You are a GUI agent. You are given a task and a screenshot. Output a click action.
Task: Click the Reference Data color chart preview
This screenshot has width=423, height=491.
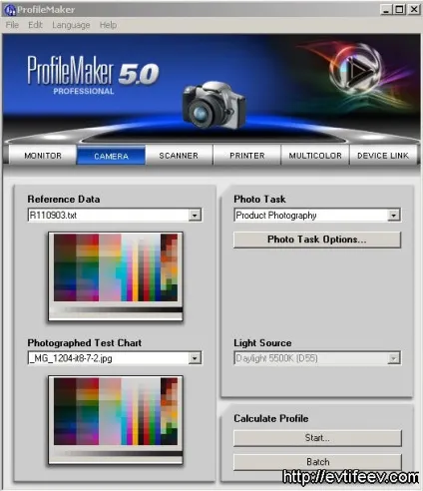tap(116, 276)
